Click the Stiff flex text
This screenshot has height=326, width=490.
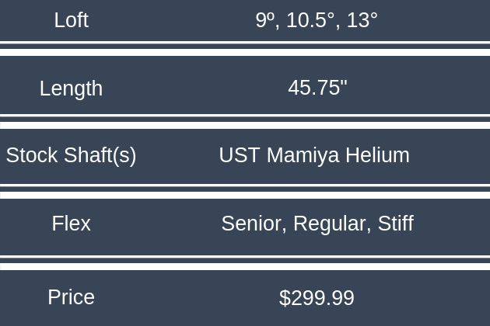pos(395,224)
